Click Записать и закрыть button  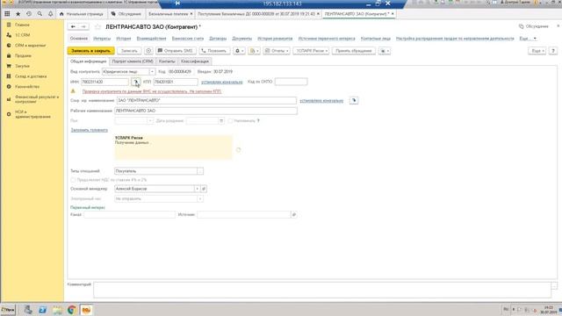90,51
